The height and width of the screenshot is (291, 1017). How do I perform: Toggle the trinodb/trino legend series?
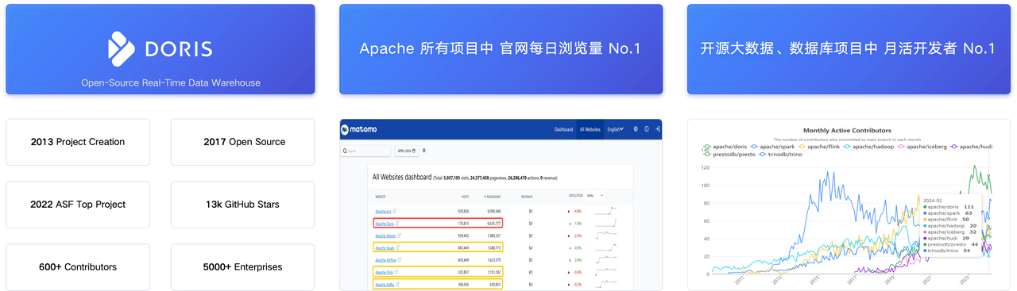pos(780,154)
